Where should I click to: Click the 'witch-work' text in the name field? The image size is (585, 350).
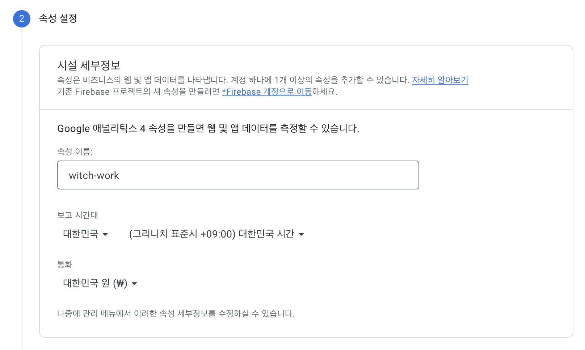point(94,175)
